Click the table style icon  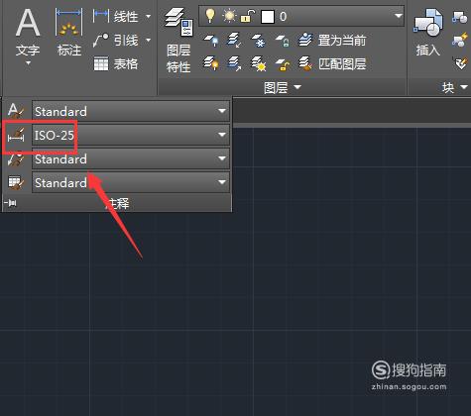coord(16,182)
